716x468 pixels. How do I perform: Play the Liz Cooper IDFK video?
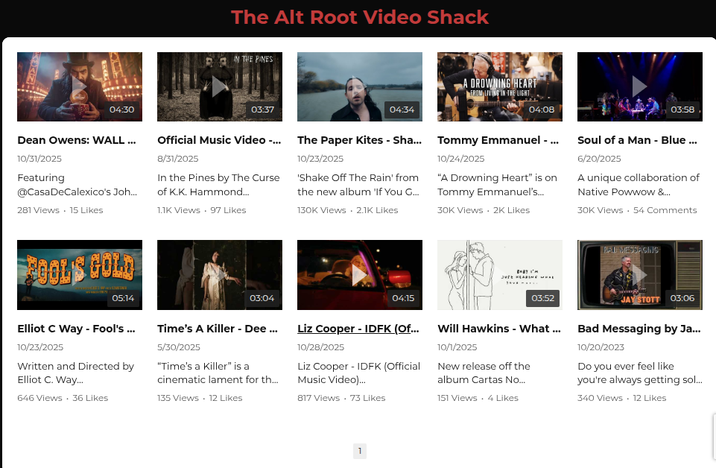(359, 275)
